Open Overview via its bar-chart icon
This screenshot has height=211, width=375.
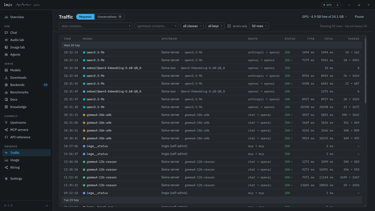coord(6,17)
